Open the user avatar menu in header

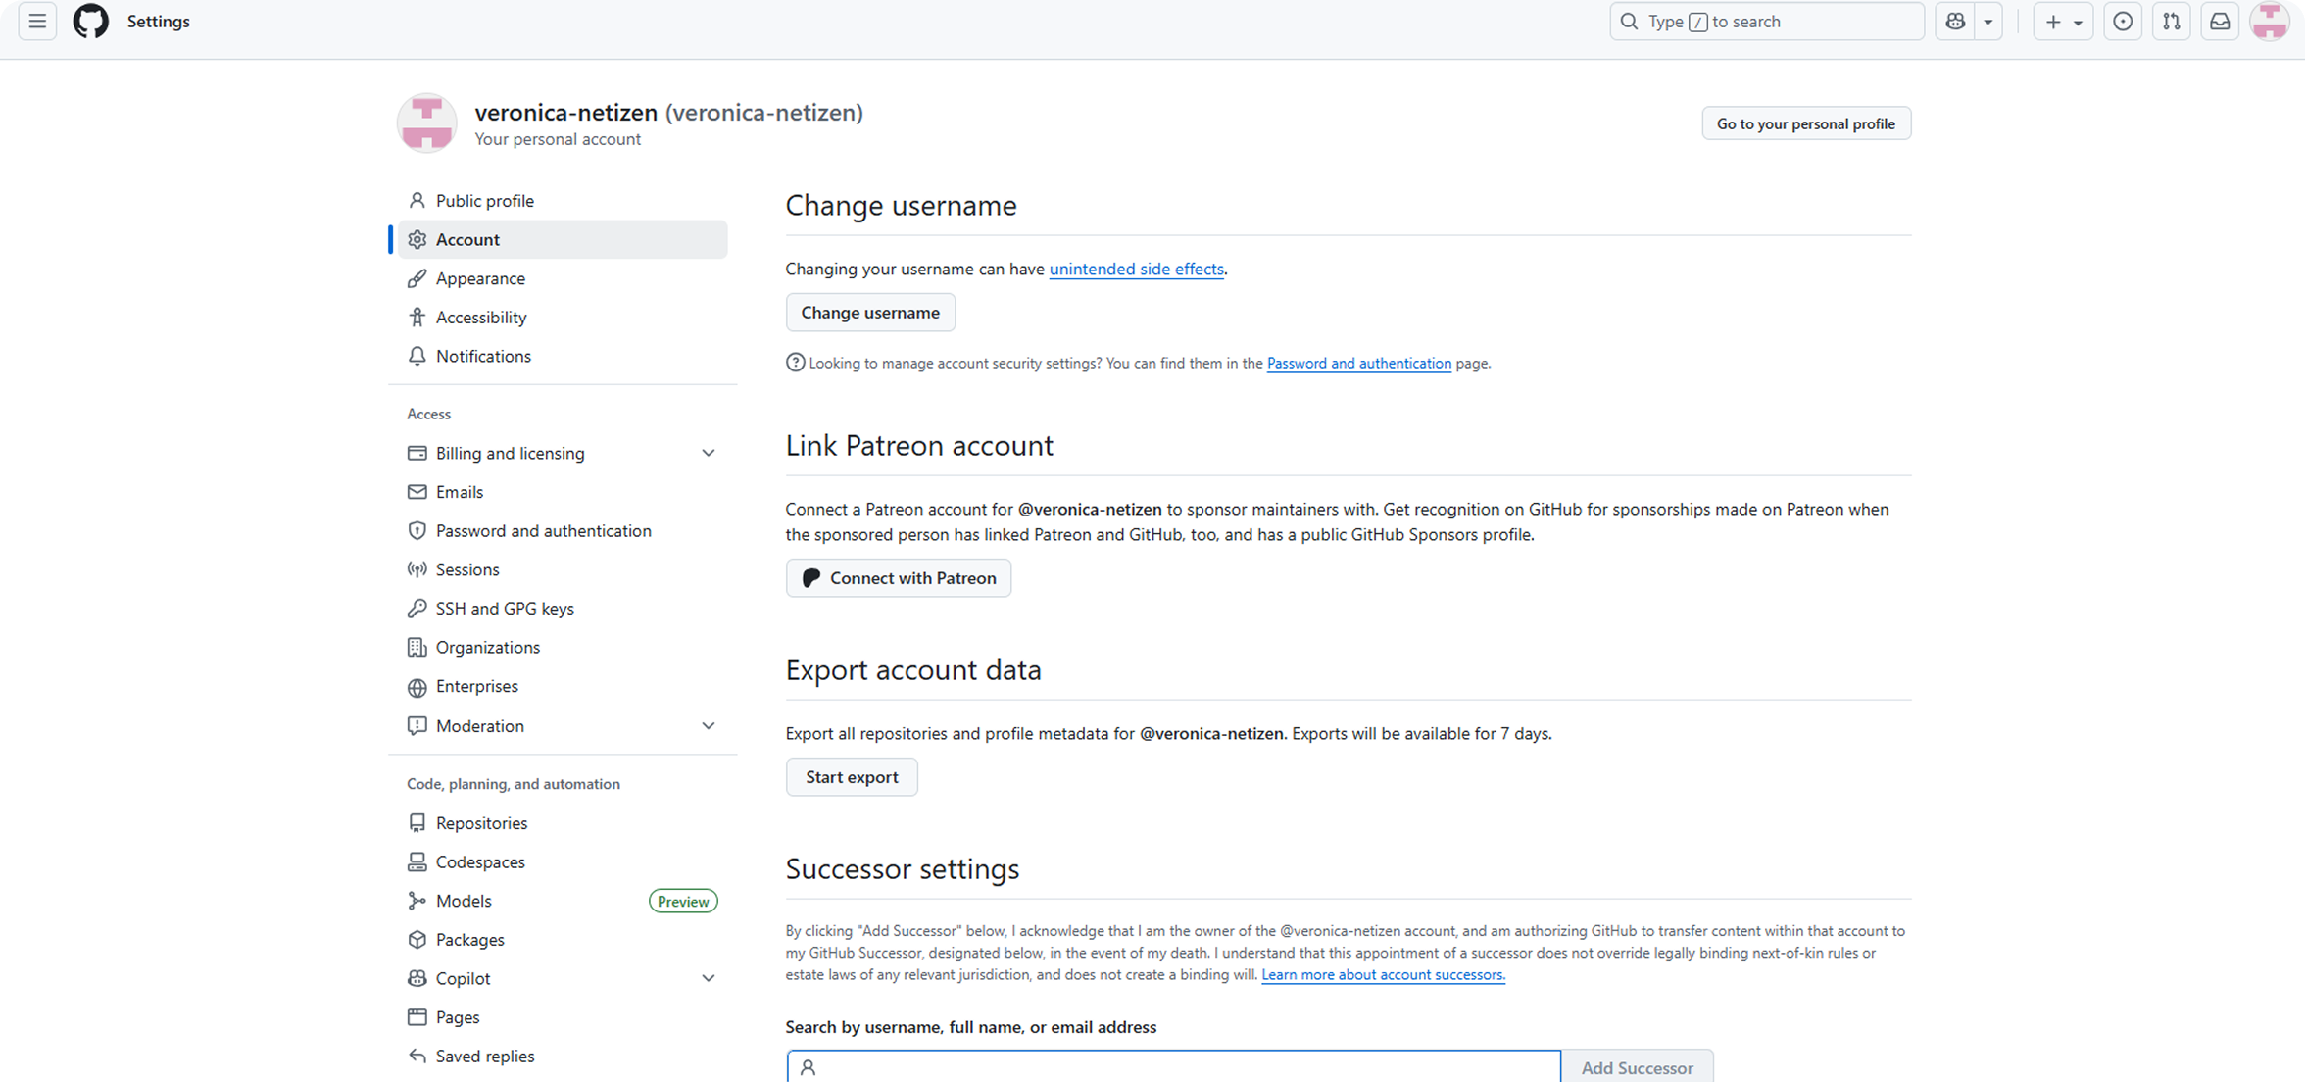[2270, 22]
